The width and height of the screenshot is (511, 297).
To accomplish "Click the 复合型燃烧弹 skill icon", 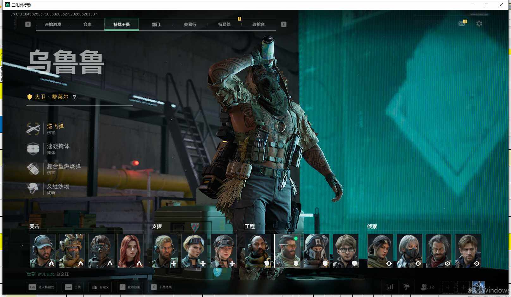I will [x=33, y=169].
